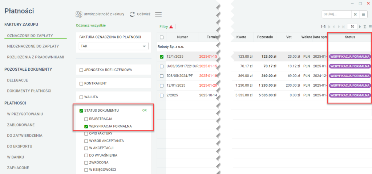Open DO ZATWIERDZENIA payments
This screenshot has height=174, width=372.
point(25,136)
